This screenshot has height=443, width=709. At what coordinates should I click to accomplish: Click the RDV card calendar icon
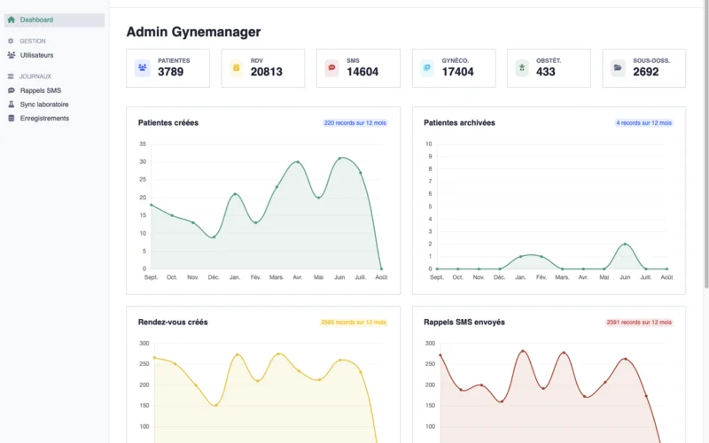click(236, 68)
